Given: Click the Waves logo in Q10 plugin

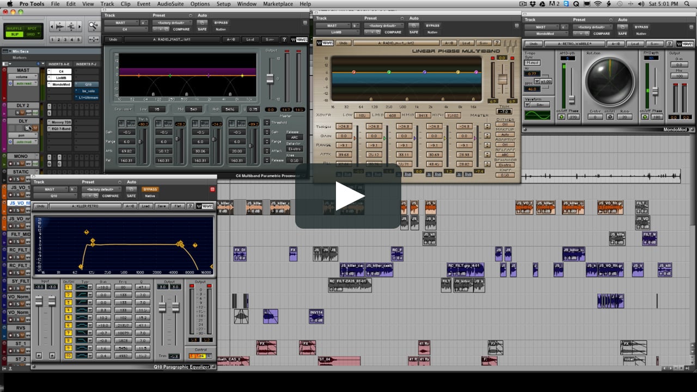Looking at the screenshot, I should (205, 206).
